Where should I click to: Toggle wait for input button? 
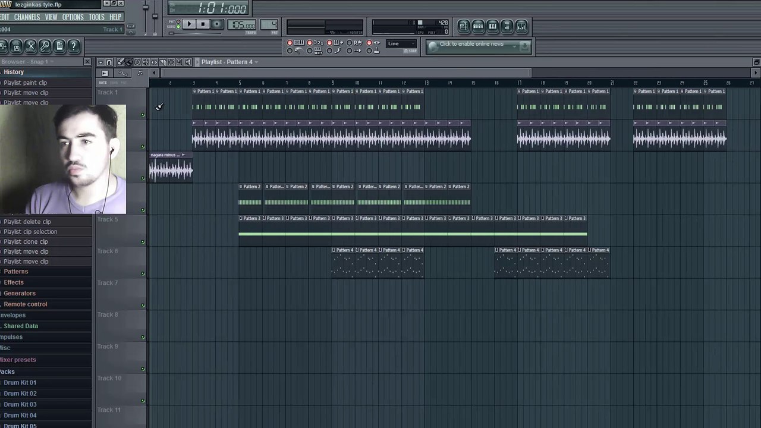(310, 51)
